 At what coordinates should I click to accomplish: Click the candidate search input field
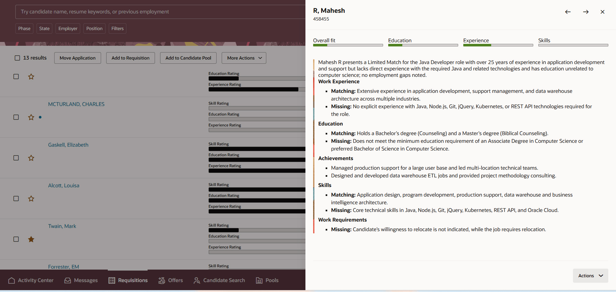point(160,12)
